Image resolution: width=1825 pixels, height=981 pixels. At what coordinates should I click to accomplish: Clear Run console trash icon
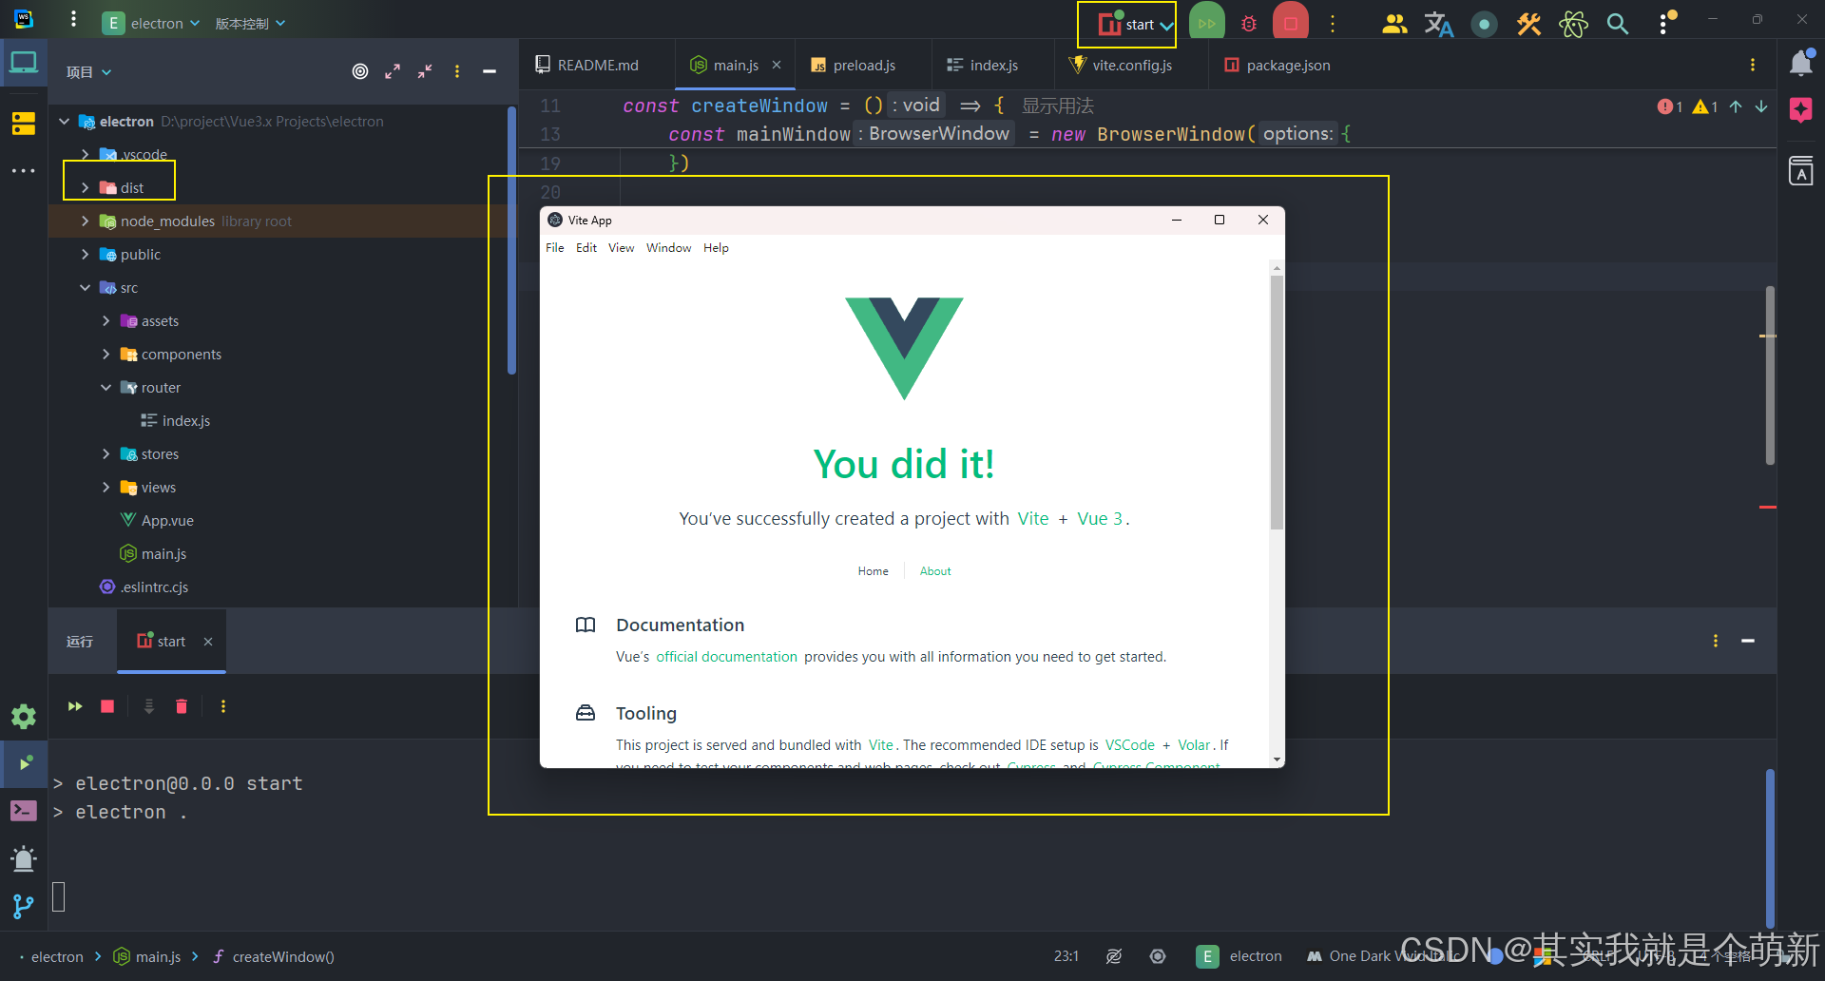pyautogui.click(x=182, y=706)
